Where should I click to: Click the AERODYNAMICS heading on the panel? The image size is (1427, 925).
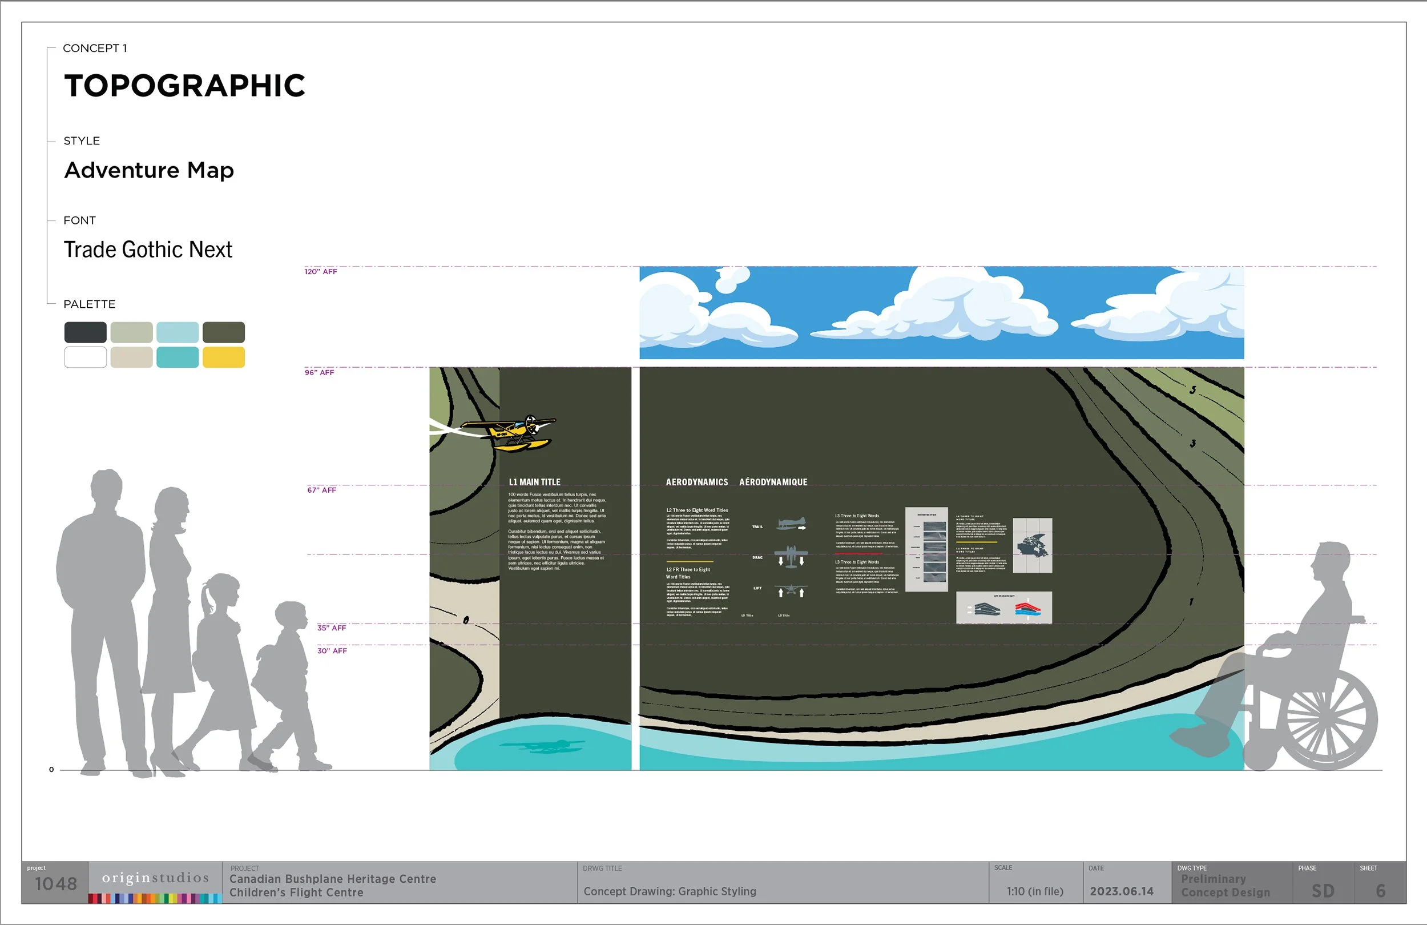[697, 482]
